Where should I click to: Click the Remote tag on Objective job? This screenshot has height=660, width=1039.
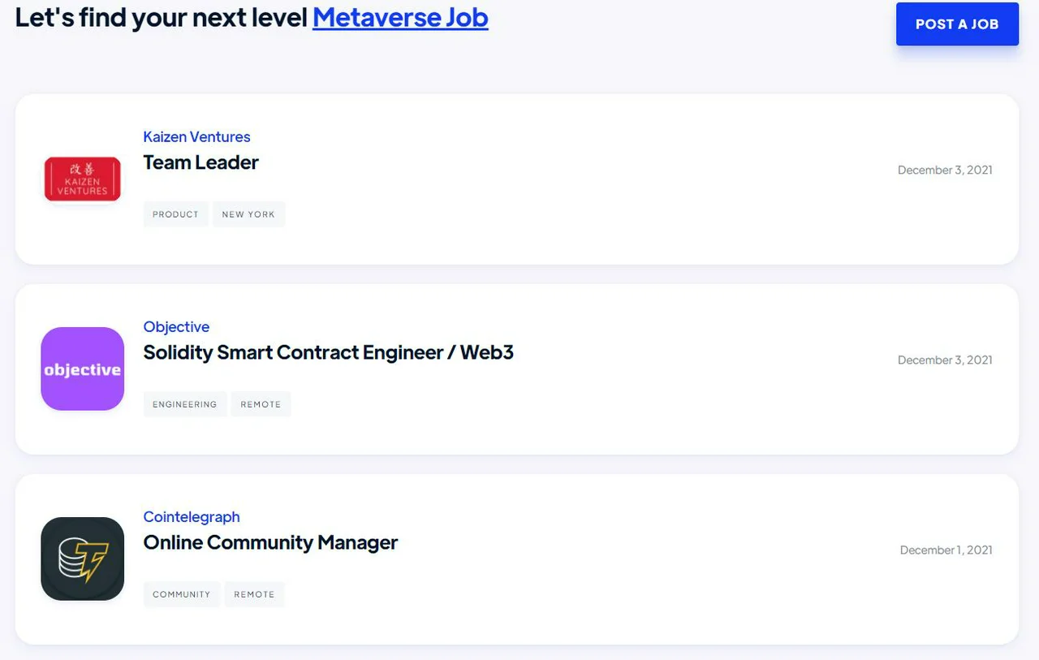click(261, 404)
